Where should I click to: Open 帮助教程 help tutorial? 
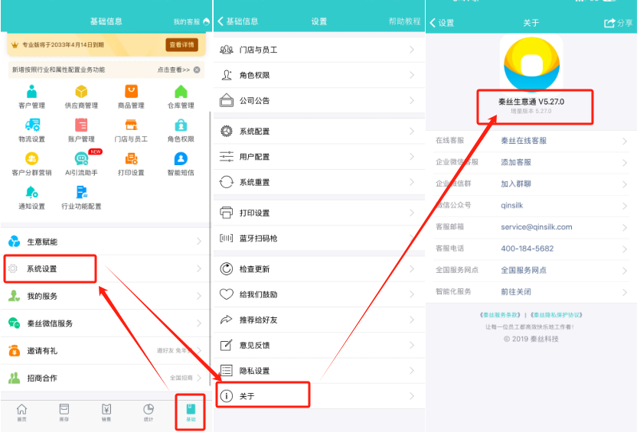[x=404, y=21]
